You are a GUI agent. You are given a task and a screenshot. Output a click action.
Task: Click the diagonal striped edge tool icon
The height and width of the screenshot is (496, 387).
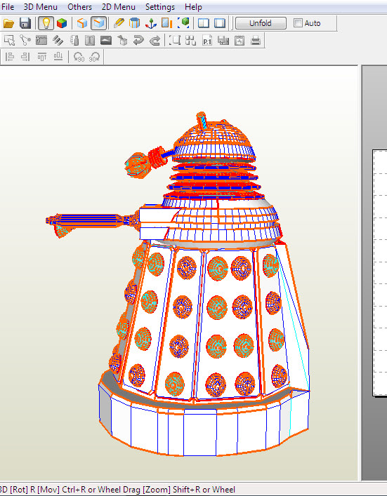pos(58,41)
